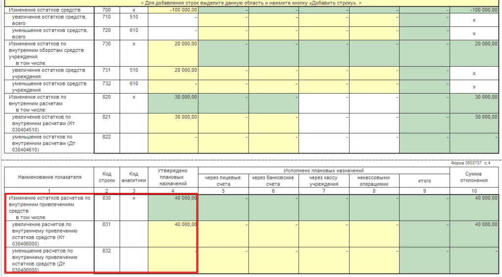Edit the 30 000,00 approved cell in row 821
502x277 pixels.
173,123
